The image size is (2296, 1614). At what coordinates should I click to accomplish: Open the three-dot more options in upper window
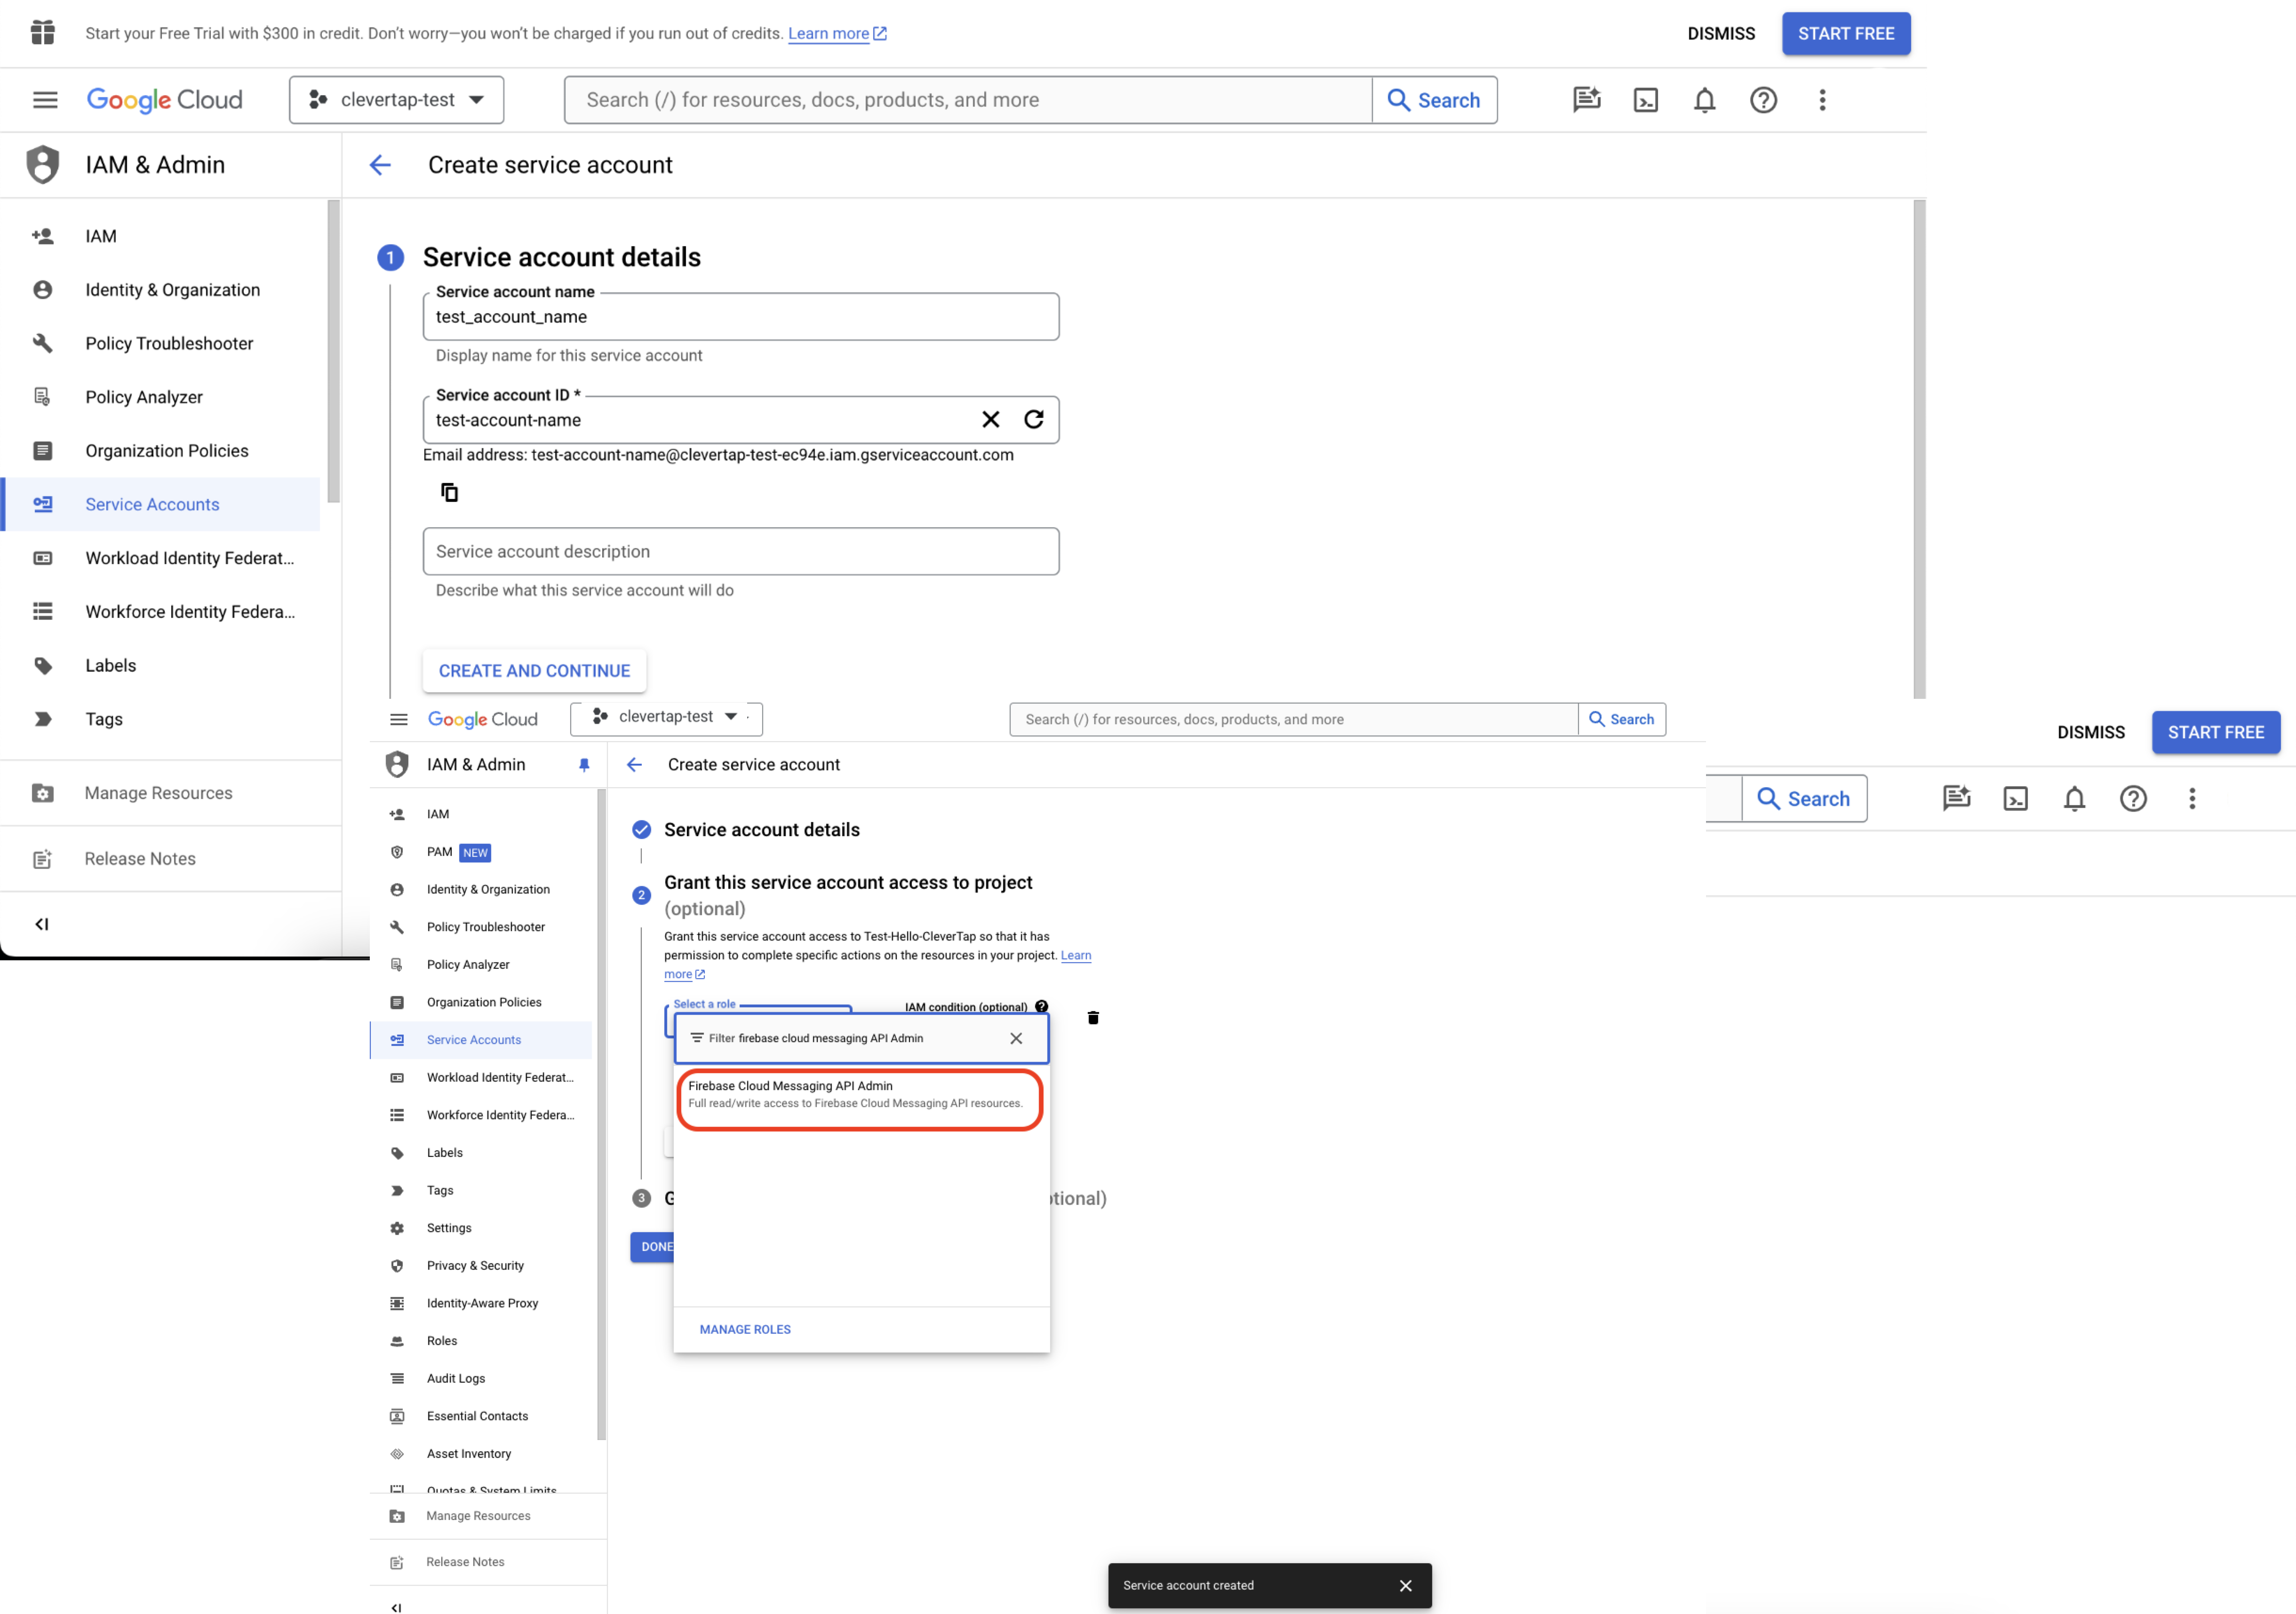click(1823, 100)
